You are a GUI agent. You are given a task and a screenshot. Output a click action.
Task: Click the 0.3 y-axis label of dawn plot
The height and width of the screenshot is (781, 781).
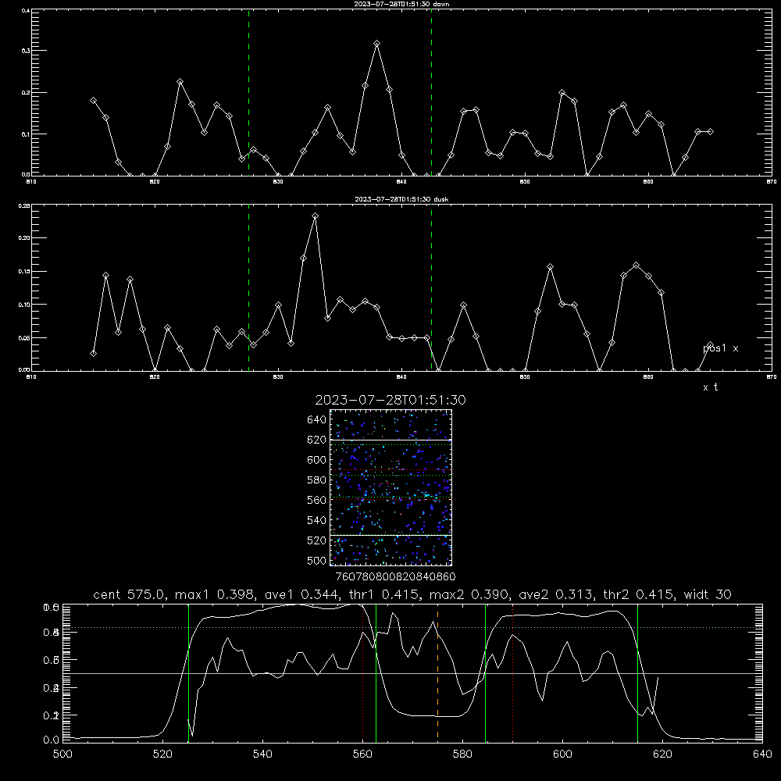(x=26, y=51)
